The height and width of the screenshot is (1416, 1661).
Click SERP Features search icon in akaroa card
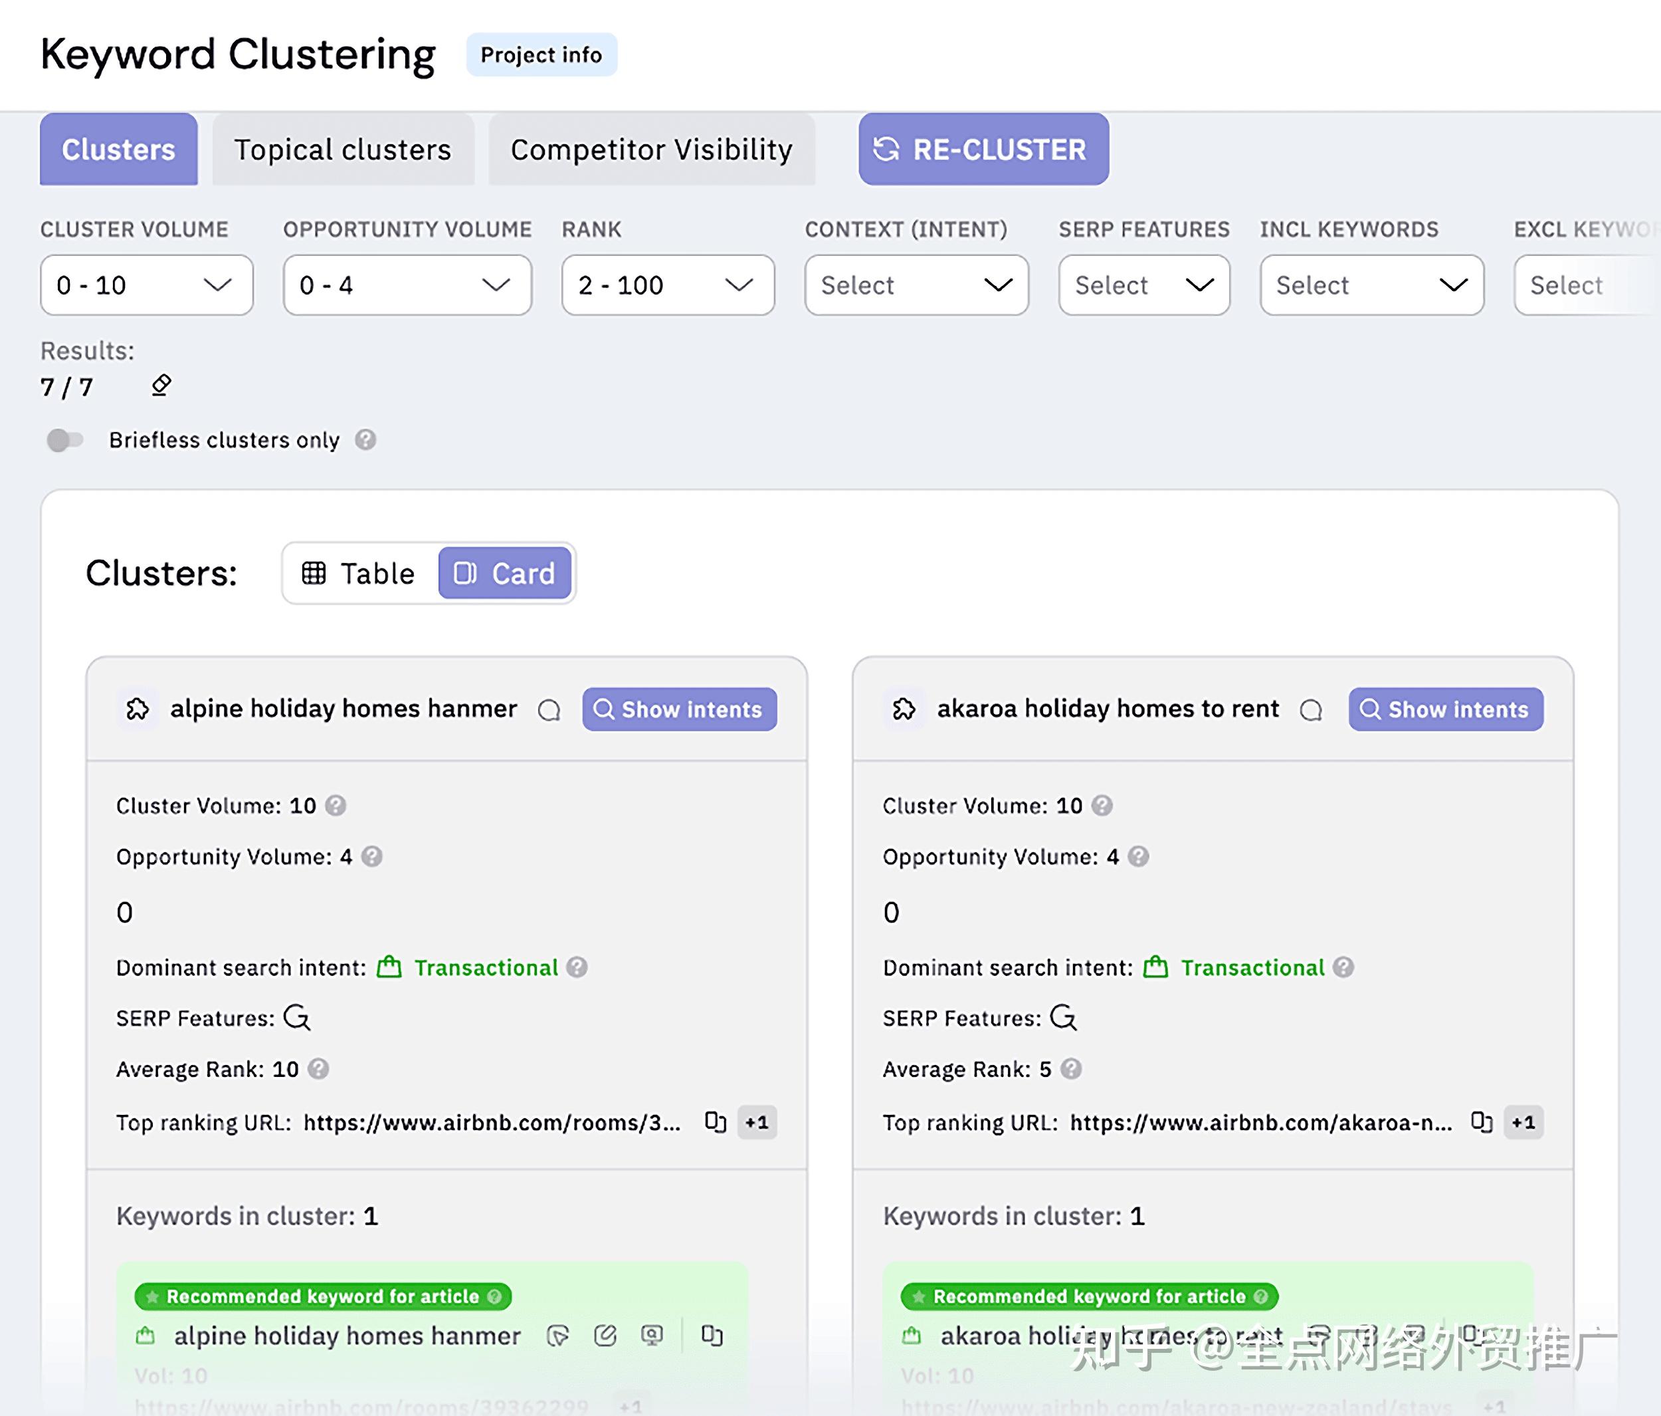click(x=1064, y=1017)
